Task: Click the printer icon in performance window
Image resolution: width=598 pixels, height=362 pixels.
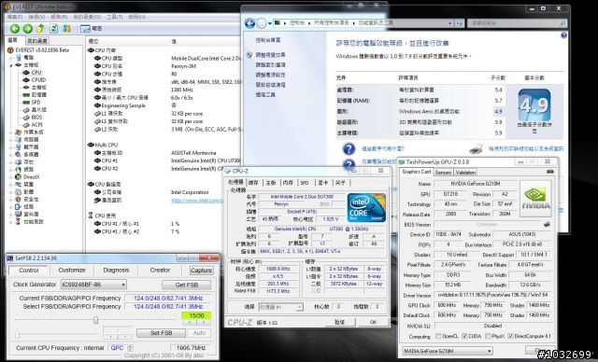Action: (476, 149)
